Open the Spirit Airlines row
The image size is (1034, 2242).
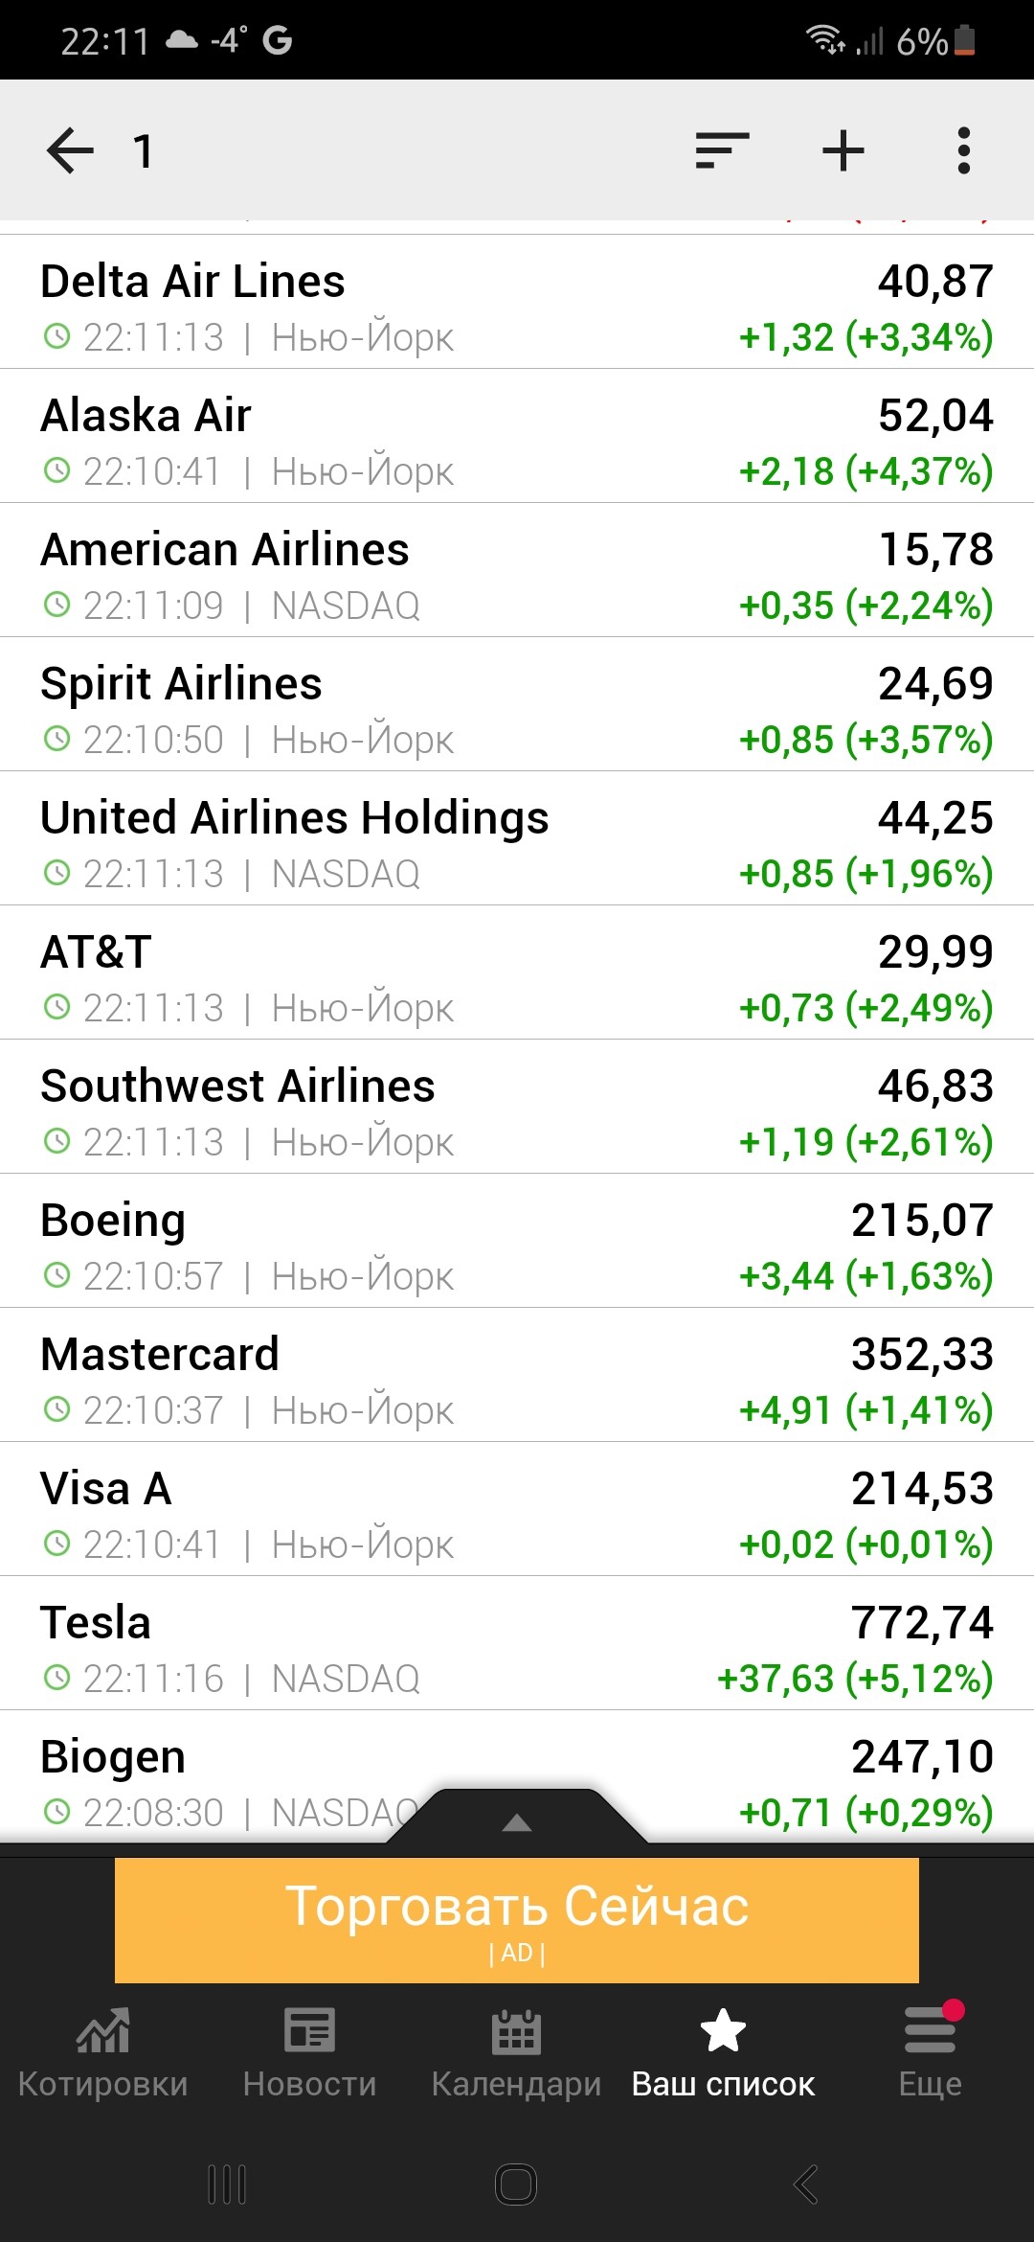(517, 705)
